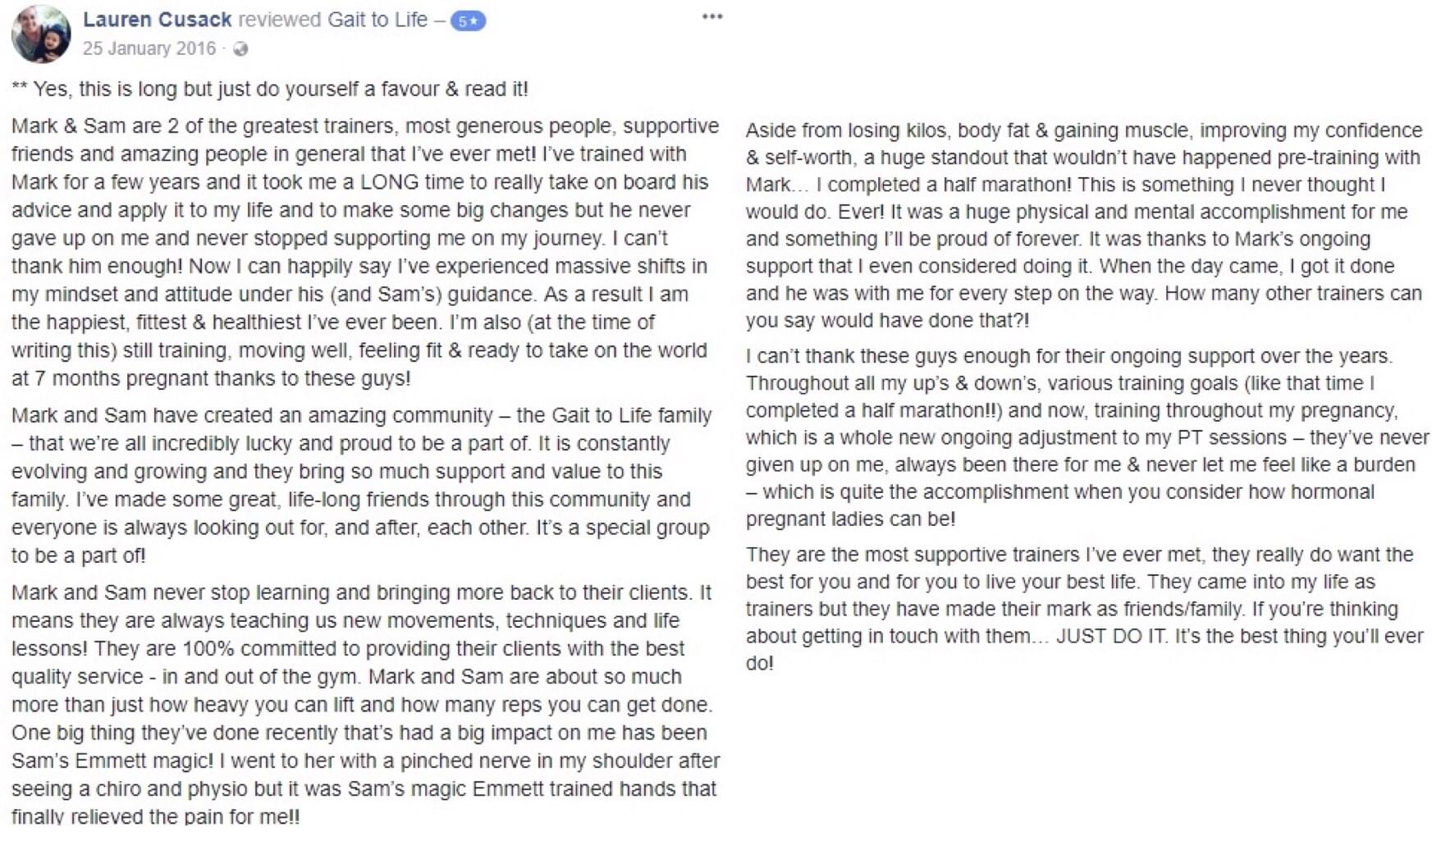Screen dimensions: 1432x846
Task: Click the paragraph about the amazing community
Action: 361,485
